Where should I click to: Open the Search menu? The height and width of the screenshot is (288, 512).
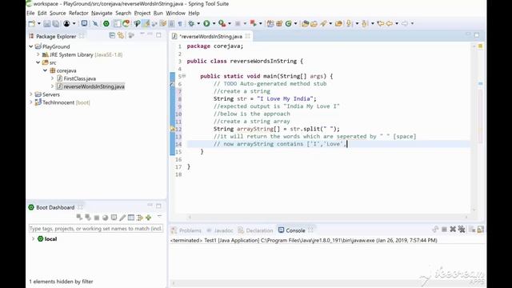coord(123,13)
